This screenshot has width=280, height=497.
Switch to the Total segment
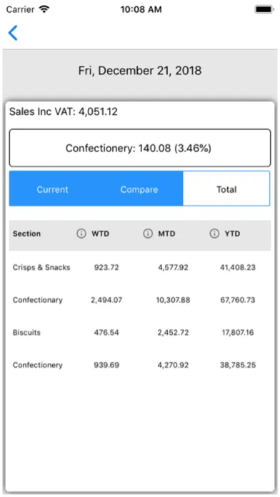coord(226,189)
